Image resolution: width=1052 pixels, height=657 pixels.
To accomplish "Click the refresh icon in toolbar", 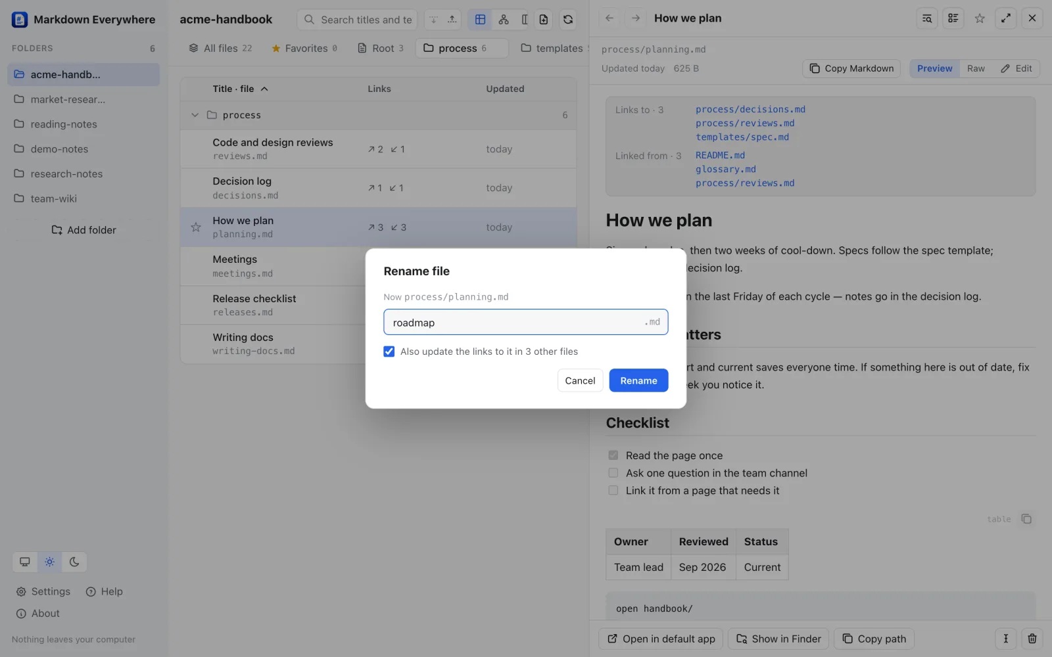I will (x=568, y=20).
